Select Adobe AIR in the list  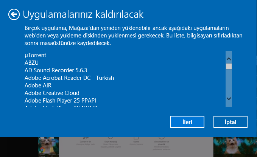38,85
